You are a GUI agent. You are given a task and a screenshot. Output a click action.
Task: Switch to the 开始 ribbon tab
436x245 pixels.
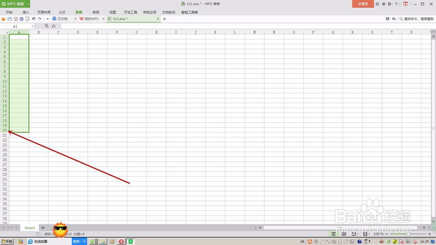click(9, 12)
